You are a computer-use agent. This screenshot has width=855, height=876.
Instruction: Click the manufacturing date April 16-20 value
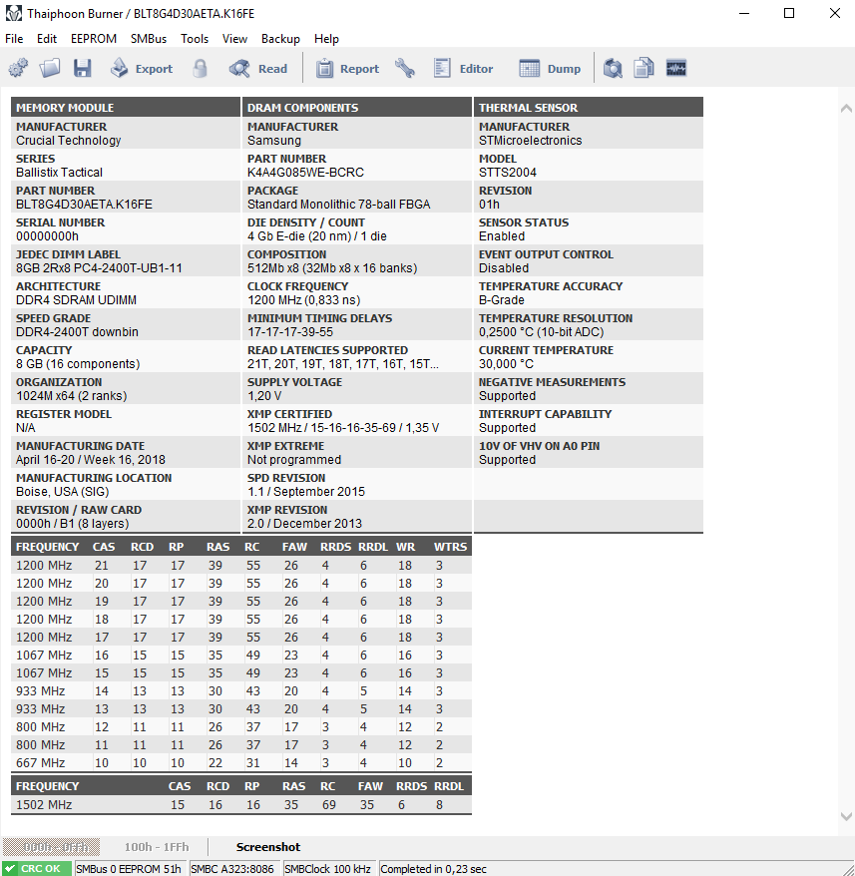click(x=91, y=459)
